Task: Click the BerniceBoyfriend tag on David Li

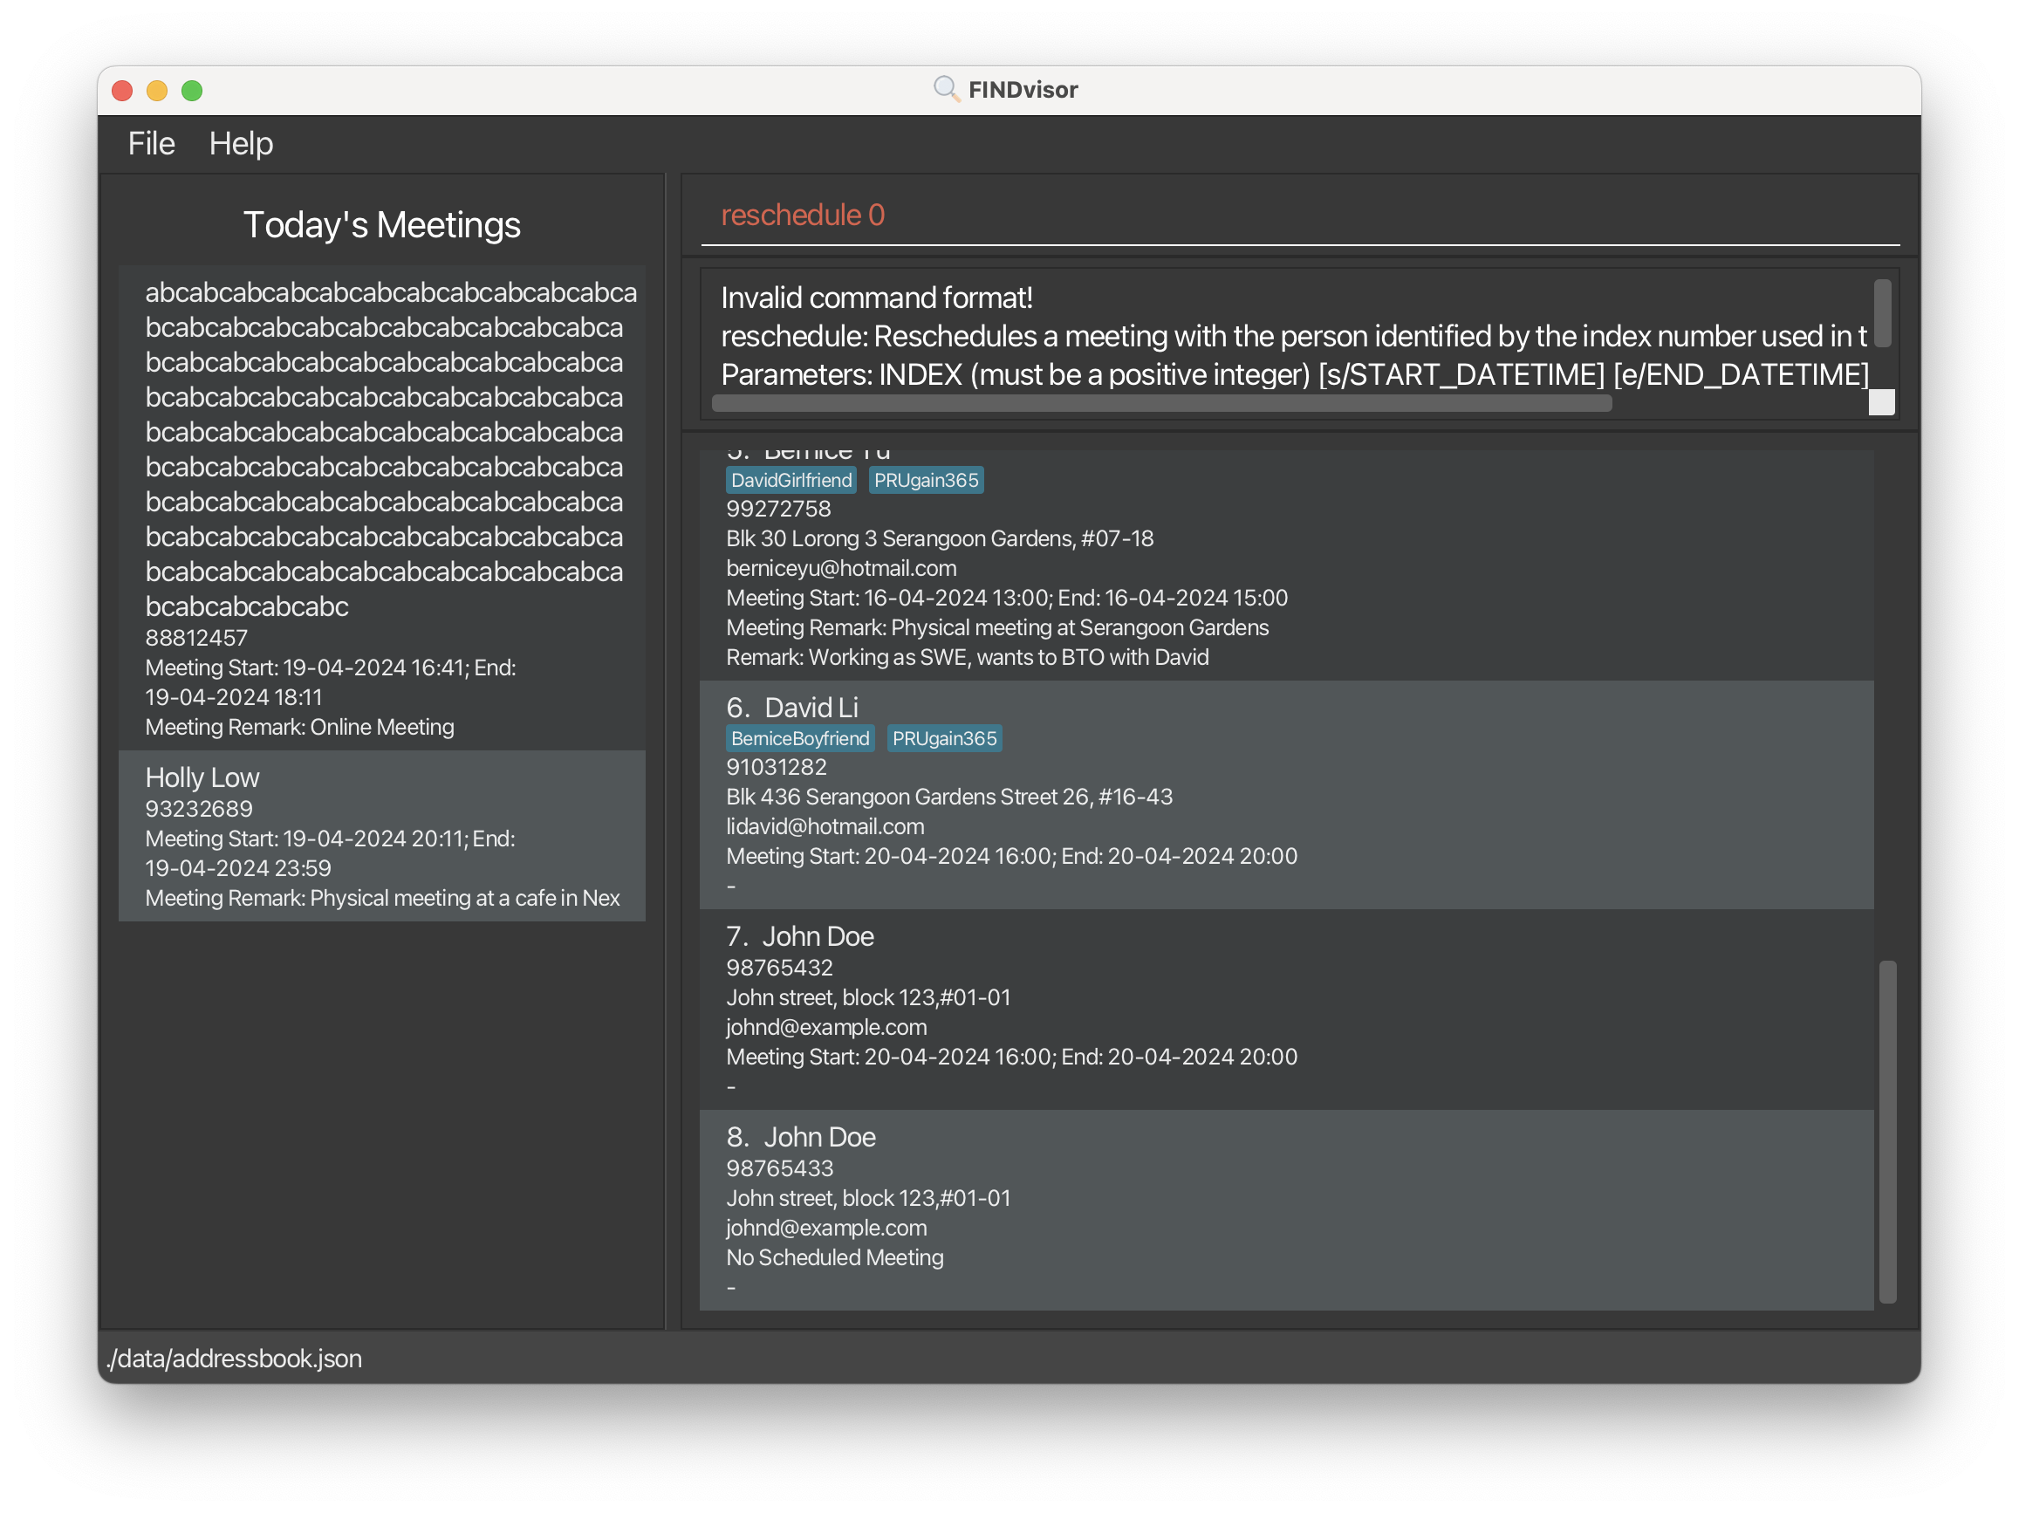Action: pos(799,738)
